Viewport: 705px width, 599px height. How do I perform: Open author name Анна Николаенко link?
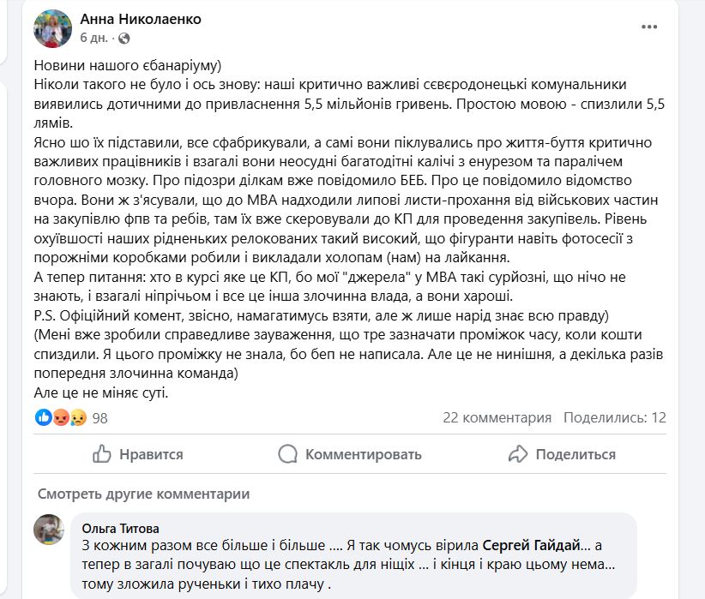140,19
